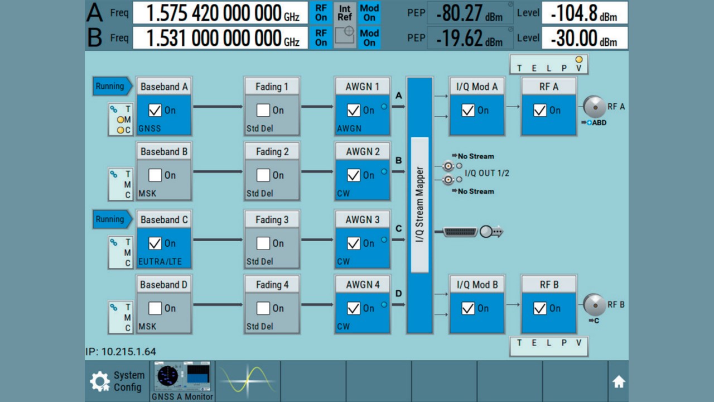Enable Baseband B On checkbox

155,175
